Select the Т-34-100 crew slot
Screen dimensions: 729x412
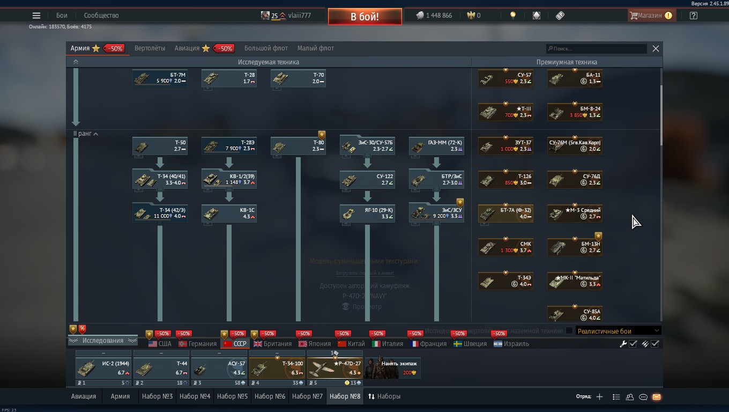tap(277, 369)
